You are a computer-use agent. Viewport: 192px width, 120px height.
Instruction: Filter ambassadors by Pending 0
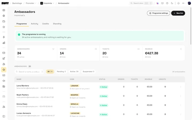pos(61,71)
